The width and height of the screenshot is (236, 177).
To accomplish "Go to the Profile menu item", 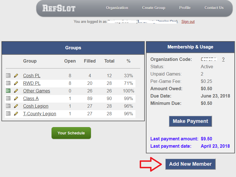I will 185,8.
